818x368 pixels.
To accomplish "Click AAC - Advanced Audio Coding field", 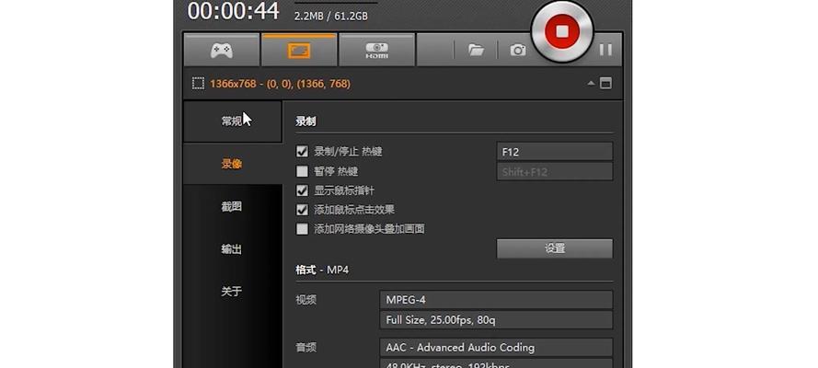I will (x=496, y=347).
